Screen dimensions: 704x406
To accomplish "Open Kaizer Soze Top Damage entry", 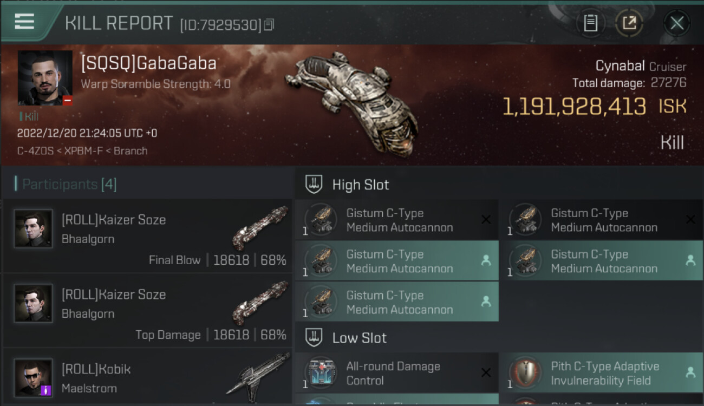I will coord(147,311).
